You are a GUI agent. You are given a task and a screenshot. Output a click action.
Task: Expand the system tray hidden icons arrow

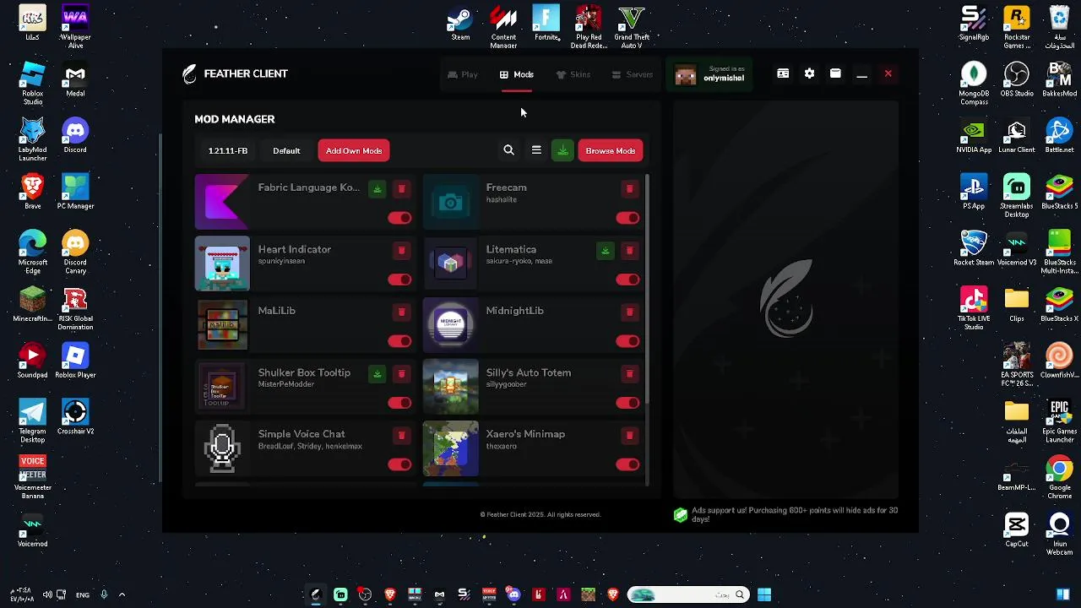(122, 594)
